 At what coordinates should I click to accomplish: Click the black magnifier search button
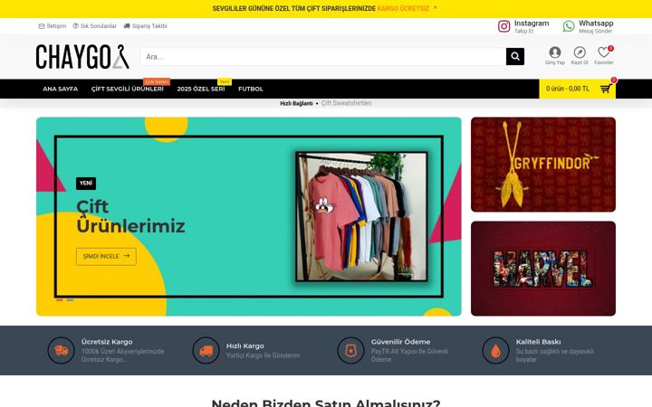pos(514,56)
